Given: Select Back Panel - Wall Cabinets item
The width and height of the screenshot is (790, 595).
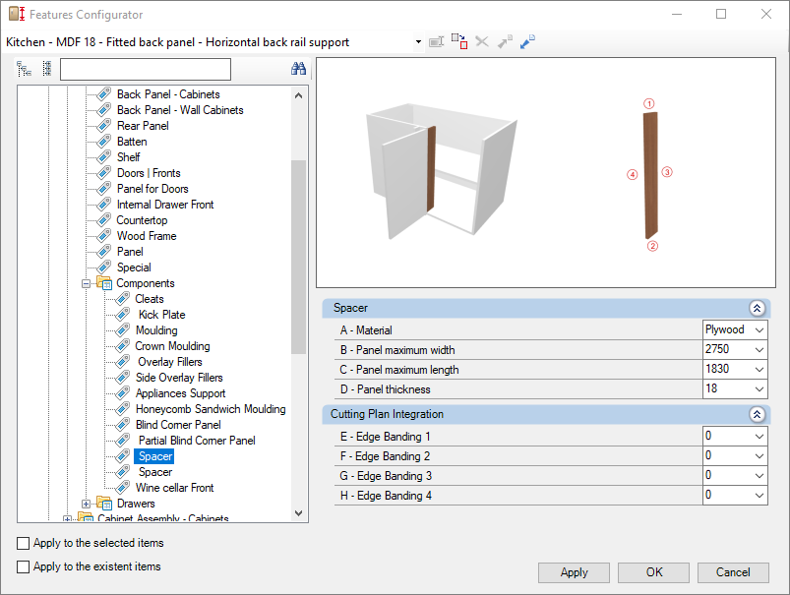Looking at the screenshot, I should coord(180,110).
